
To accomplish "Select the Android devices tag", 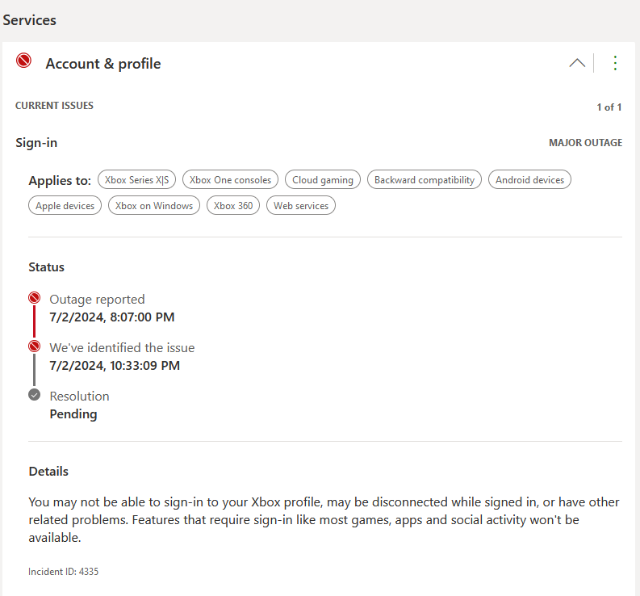I will tap(529, 180).
